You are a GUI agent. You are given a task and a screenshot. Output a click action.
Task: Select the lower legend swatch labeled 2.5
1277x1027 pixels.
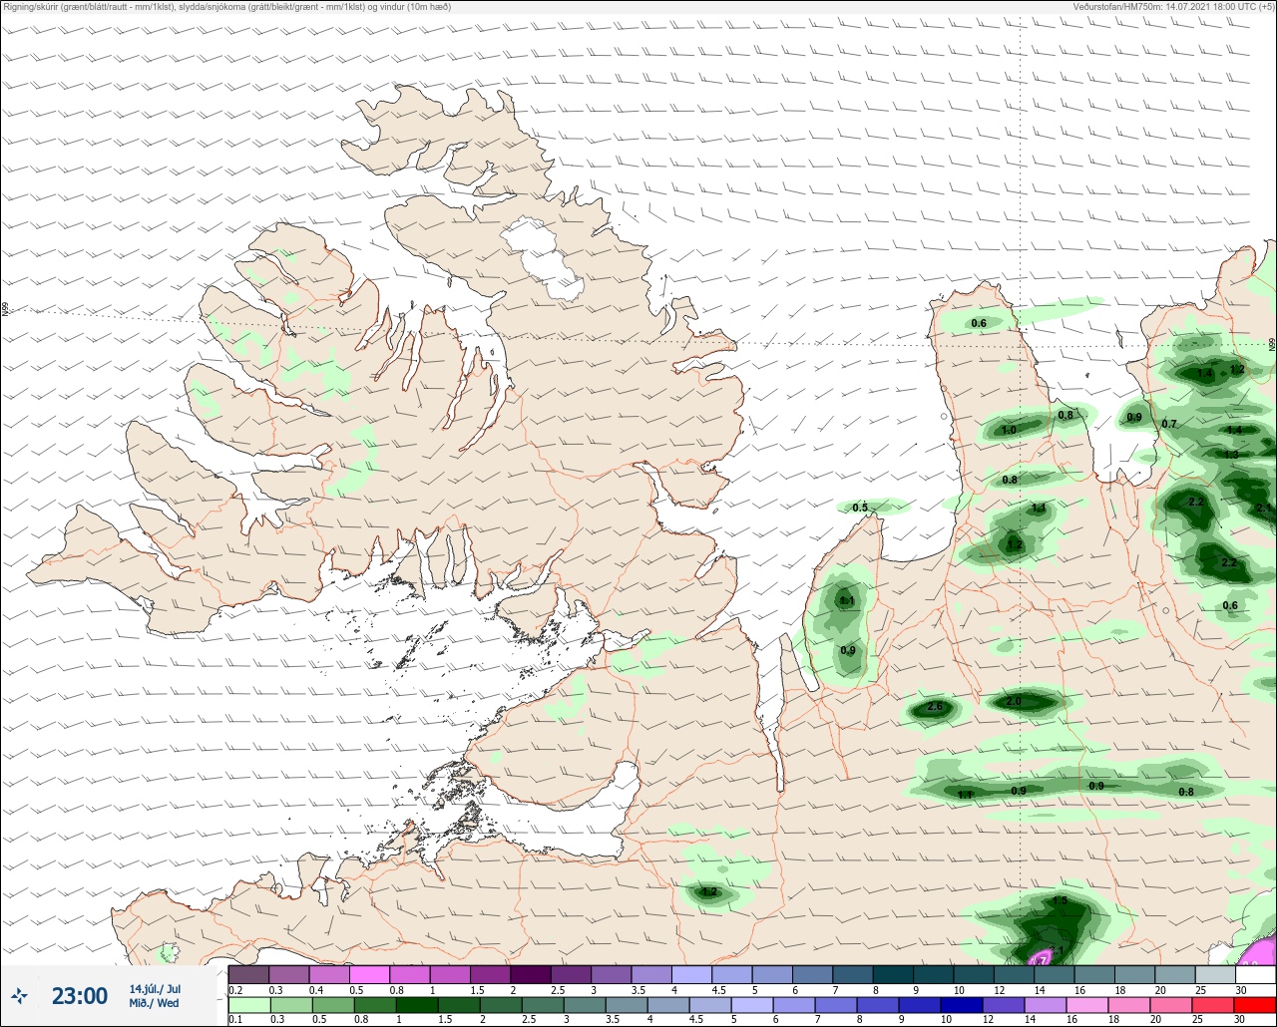tap(543, 1005)
